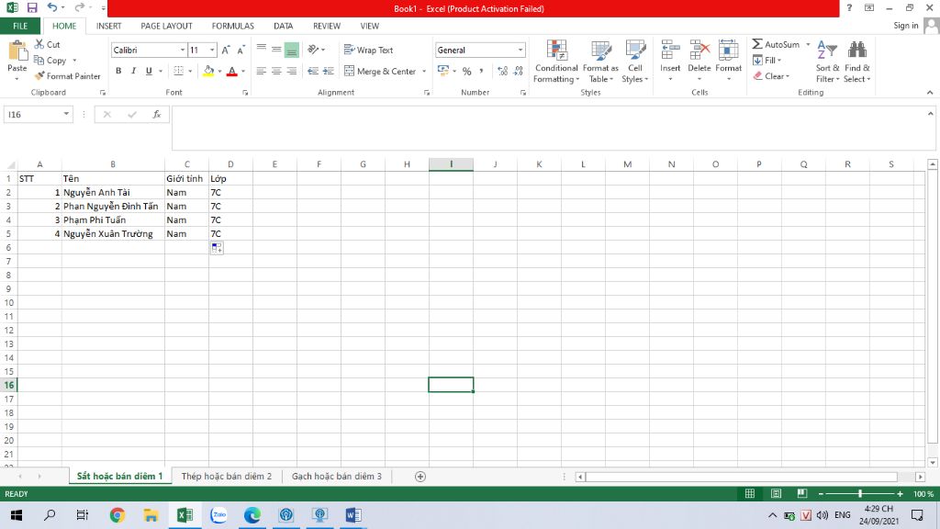Viewport: 940px width, 529px height.
Task: Click the red font color button
Action: [232, 72]
